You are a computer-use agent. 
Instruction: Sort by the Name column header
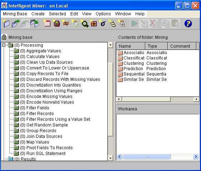click(x=131, y=46)
